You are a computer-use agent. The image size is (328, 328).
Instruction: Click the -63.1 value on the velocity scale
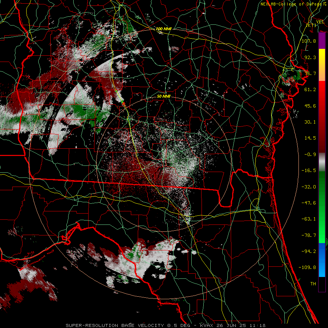(309, 219)
